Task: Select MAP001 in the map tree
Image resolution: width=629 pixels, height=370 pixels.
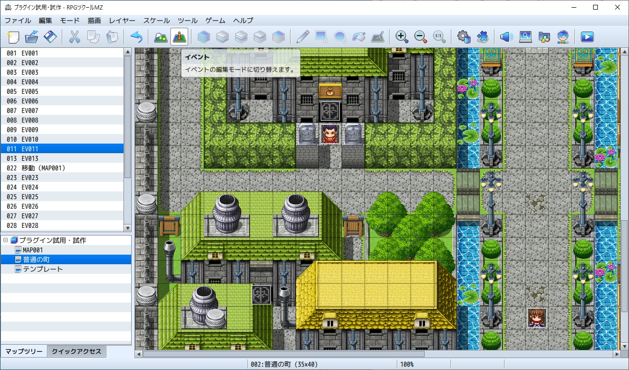Action: pos(33,250)
